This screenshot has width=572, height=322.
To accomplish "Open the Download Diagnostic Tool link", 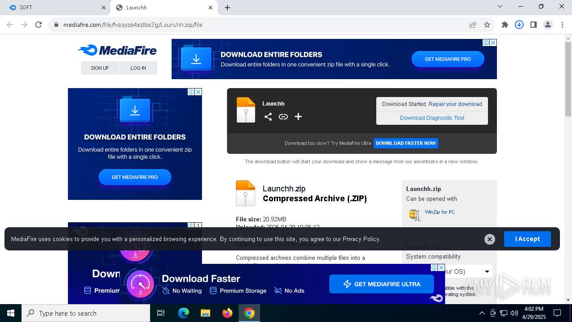I will [432, 118].
